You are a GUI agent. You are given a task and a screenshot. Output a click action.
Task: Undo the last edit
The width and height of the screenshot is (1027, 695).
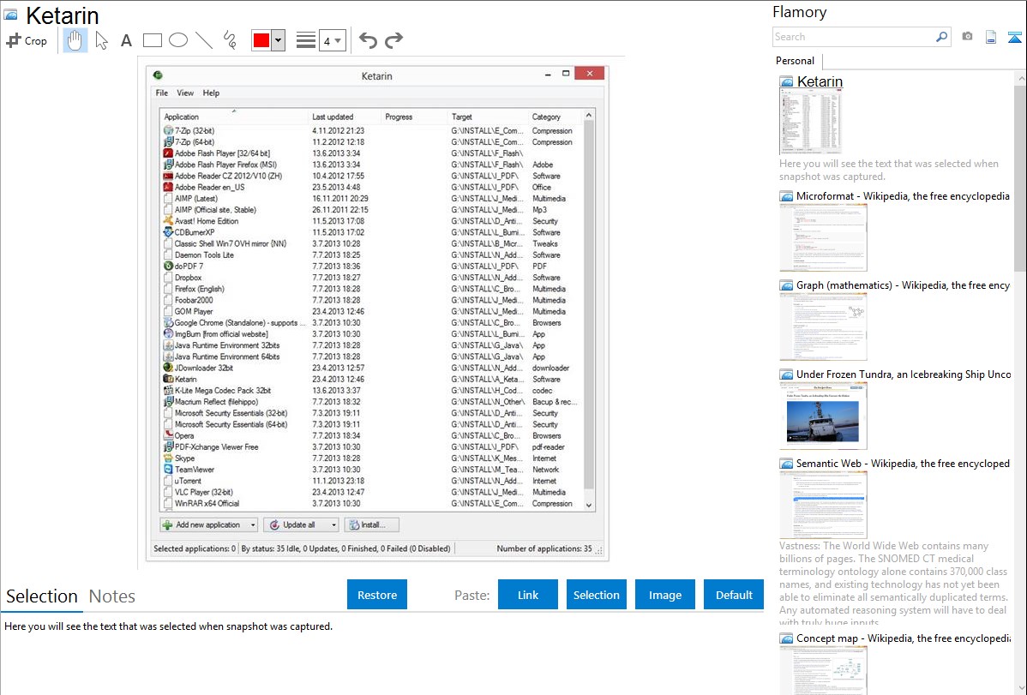[x=368, y=40]
